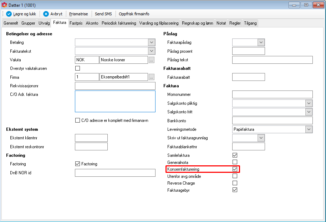Viewport: 326px width, 222px height.
Task: Click the DnB NOR id input field
Action: (115, 173)
